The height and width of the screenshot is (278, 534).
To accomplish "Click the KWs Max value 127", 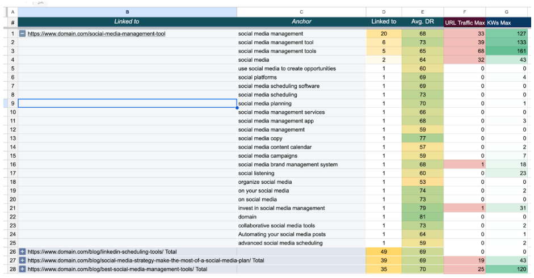I will (x=507, y=33).
